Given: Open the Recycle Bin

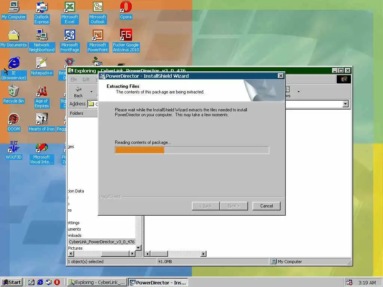Looking at the screenshot, I should (14, 95).
